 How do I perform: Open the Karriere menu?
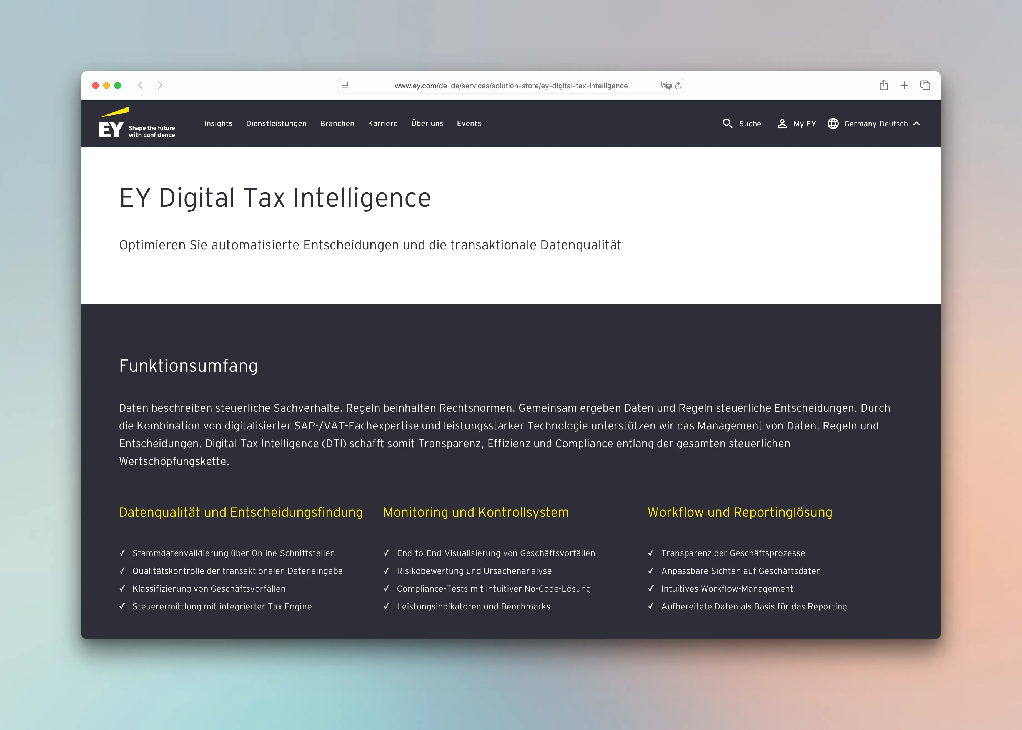[383, 124]
